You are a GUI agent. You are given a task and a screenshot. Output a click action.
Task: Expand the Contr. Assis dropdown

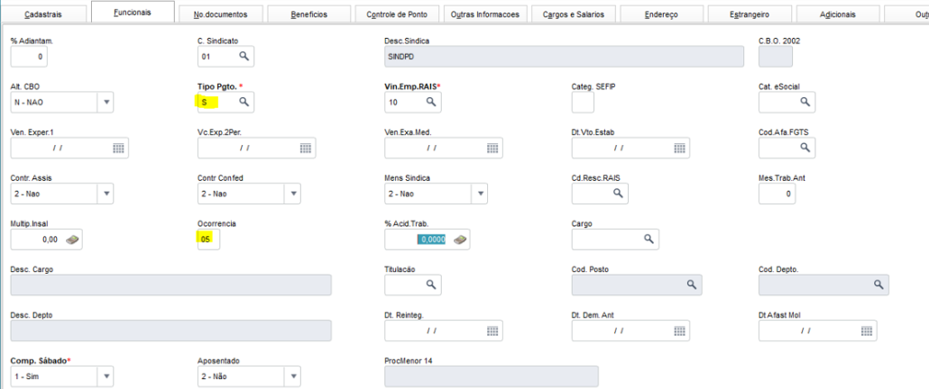106,194
